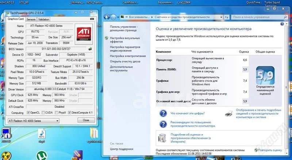Click the search magnifier icon
Image resolution: width=292 pixels, height=160 pixels.
[285, 17]
